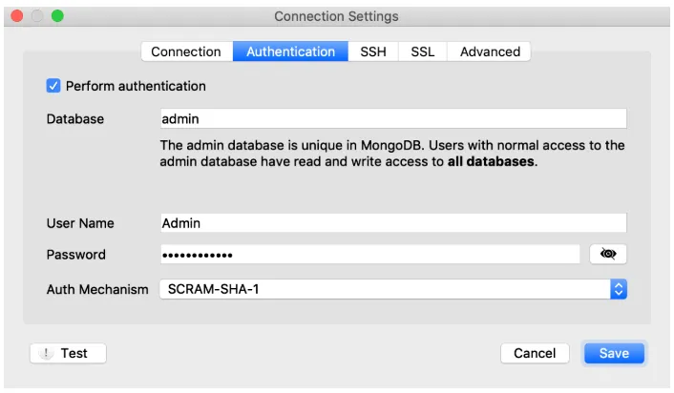This screenshot has height=393, width=674.
Task: Close the window with the red button
Action: [17, 16]
